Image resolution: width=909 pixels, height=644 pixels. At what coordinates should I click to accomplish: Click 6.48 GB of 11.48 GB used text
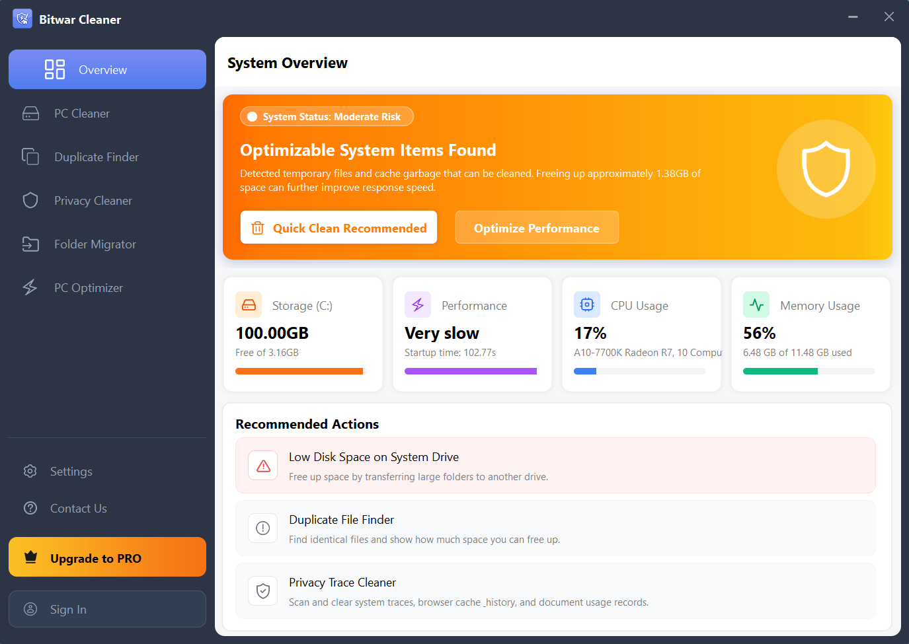tap(797, 353)
